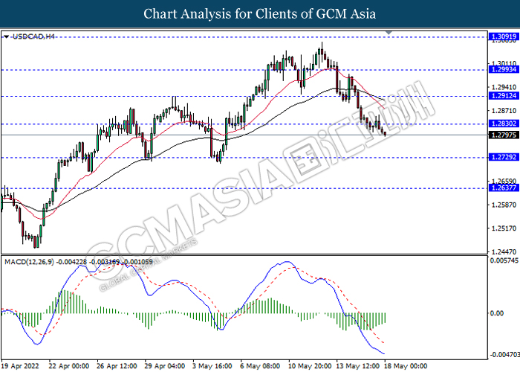The height and width of the screenshot is (372, 520).
Task: Click the 3 May 16:00 date label
Action: coord(212,366)
